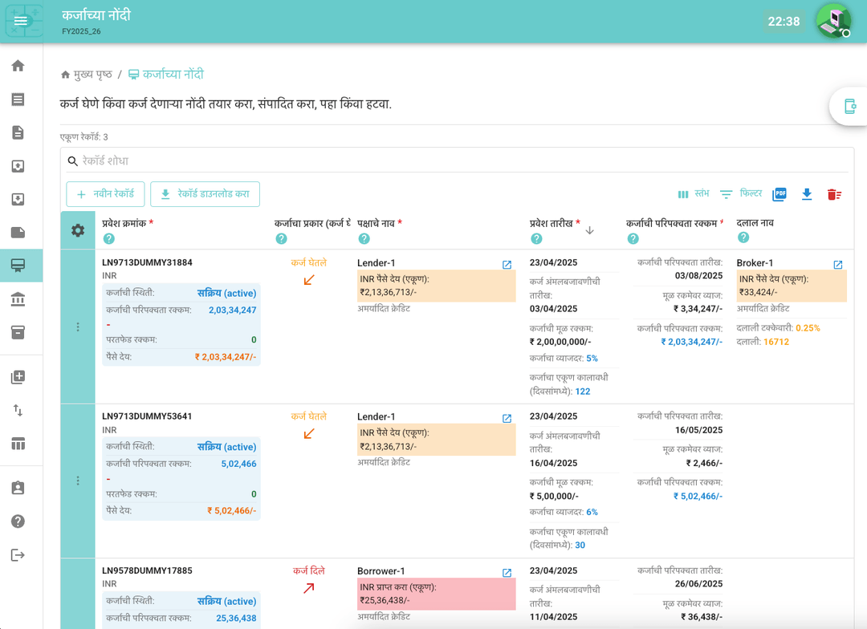Toggle sort arrow on प्रवेश तारीख column
867x629 pixels.
(x=589, y=230)
